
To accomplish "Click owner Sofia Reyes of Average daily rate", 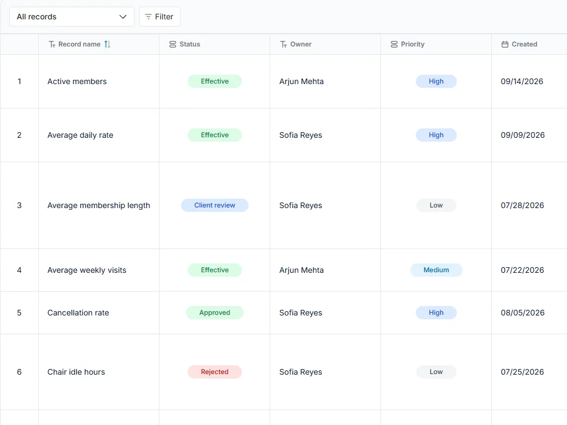I will pos(301,135).
